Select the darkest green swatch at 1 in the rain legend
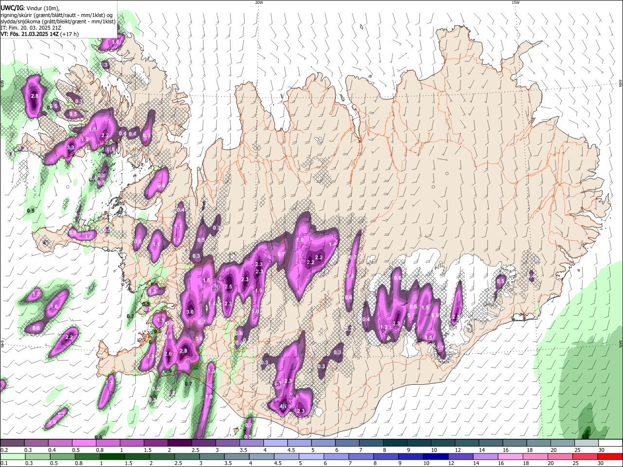This screenshot has width=623, height=467. coord(111,456)
